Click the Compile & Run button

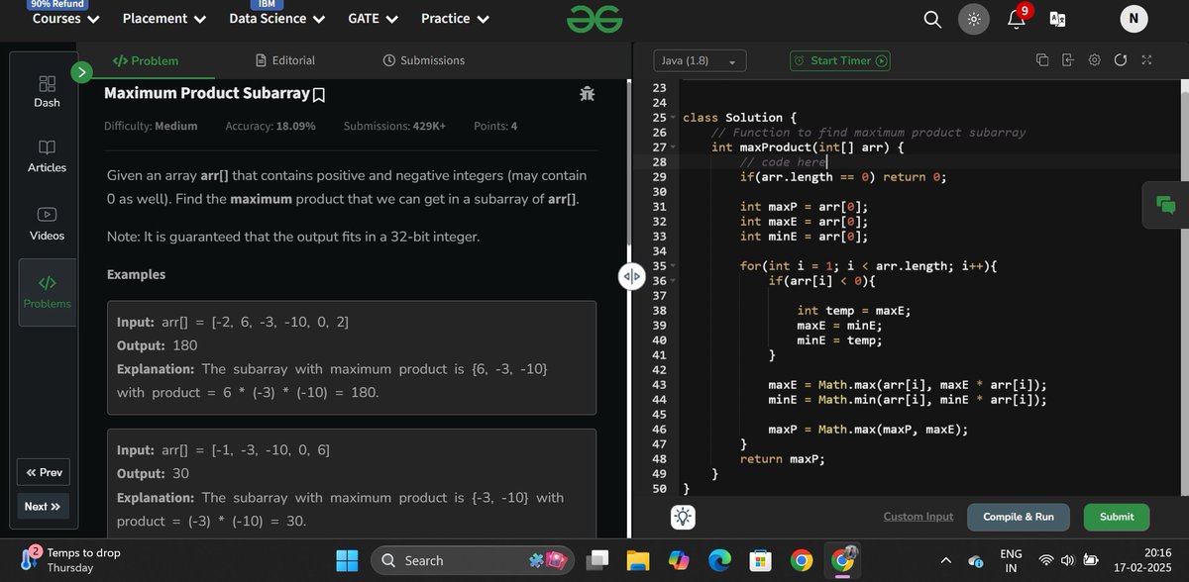tap(1019, 517)
